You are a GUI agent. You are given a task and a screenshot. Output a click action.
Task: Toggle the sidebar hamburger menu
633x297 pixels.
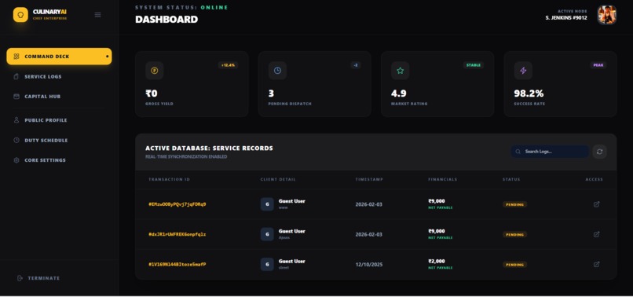[x=97, y=15]
